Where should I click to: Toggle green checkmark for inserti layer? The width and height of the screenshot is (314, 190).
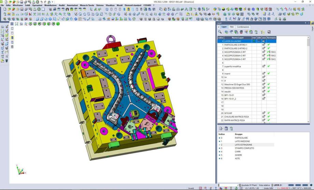269,74
